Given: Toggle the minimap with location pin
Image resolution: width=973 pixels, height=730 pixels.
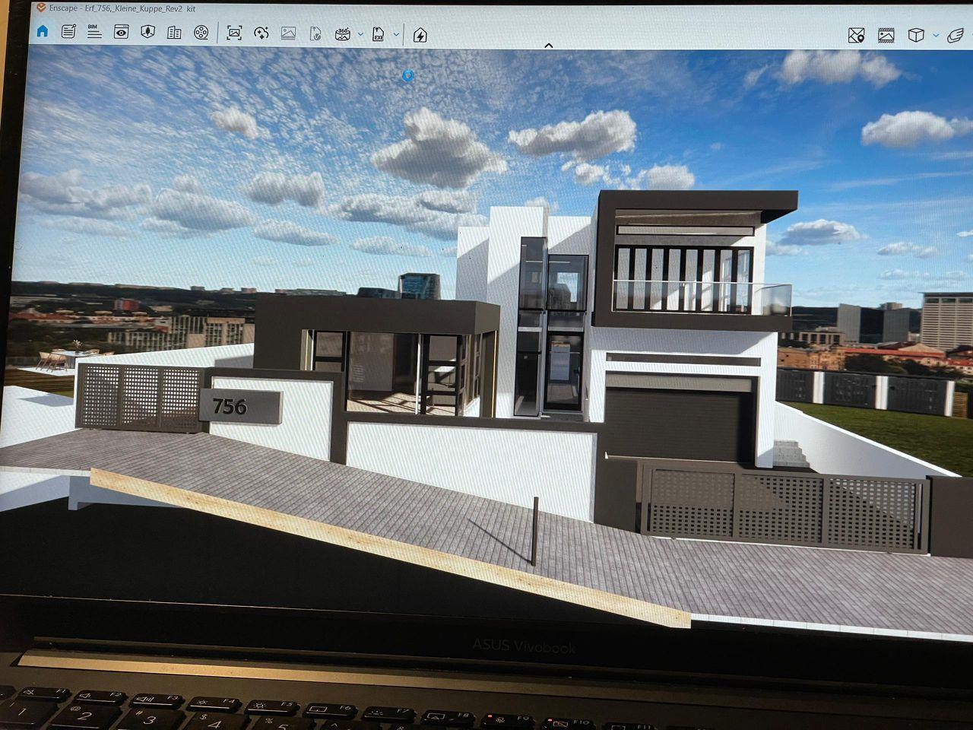Looking at the screenshot, I should [856, 35].
